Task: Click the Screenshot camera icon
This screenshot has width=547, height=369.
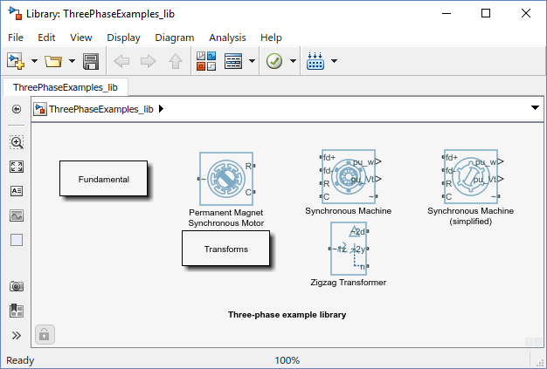Action: coord(17,286)
